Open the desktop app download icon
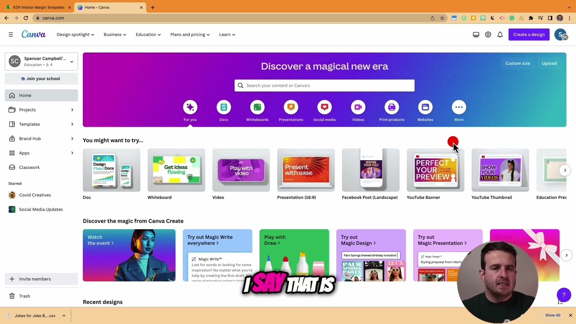The height and width of the screenshot is (324, 576). click(x=476, y=35)
